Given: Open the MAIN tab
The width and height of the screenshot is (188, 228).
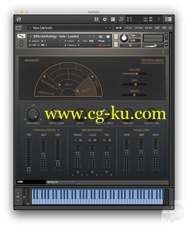Looking at the screenshot, I should (x=31, y=182).
